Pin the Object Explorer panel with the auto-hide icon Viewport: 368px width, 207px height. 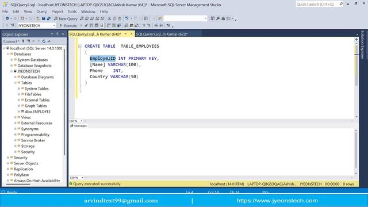click(57, 34)
